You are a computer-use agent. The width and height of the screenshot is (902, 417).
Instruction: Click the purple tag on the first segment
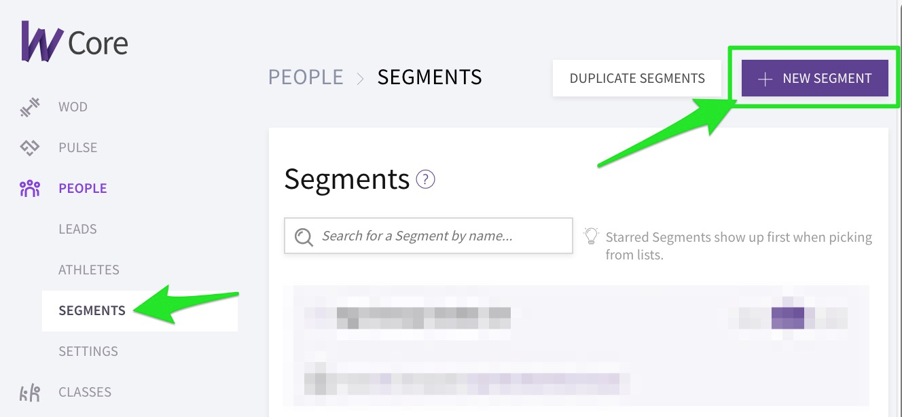pyautogui.click(x=788, y=317)
